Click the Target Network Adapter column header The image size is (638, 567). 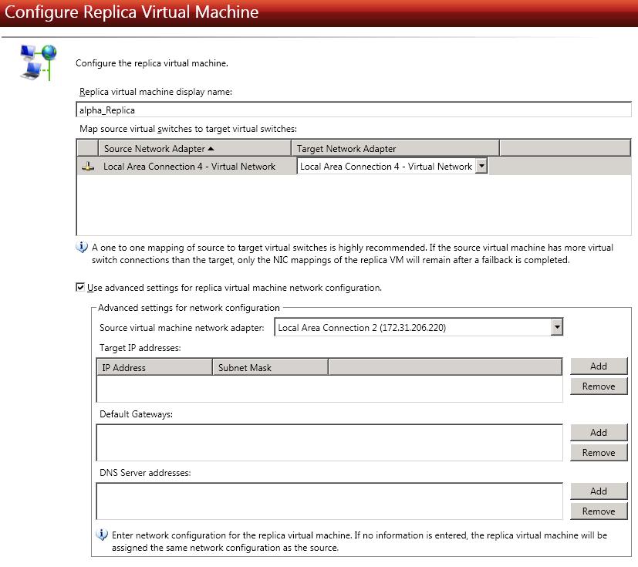pos(395,148)
